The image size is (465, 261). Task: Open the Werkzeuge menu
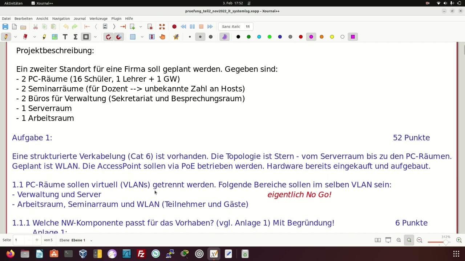pos(98,18)
